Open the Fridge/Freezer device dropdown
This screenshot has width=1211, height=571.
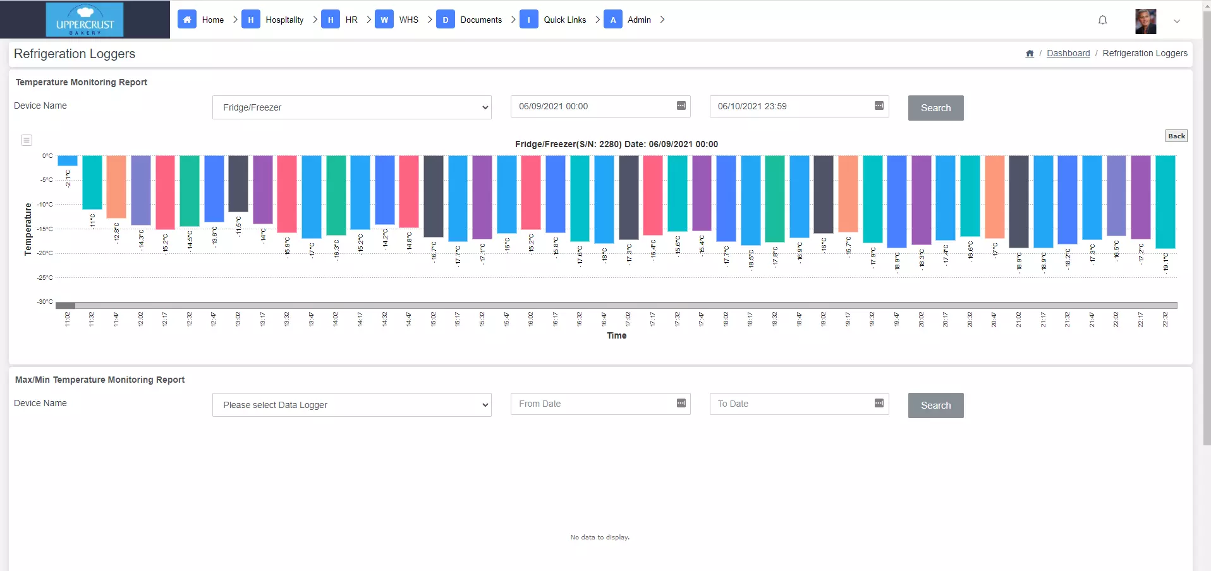[351, 107]
